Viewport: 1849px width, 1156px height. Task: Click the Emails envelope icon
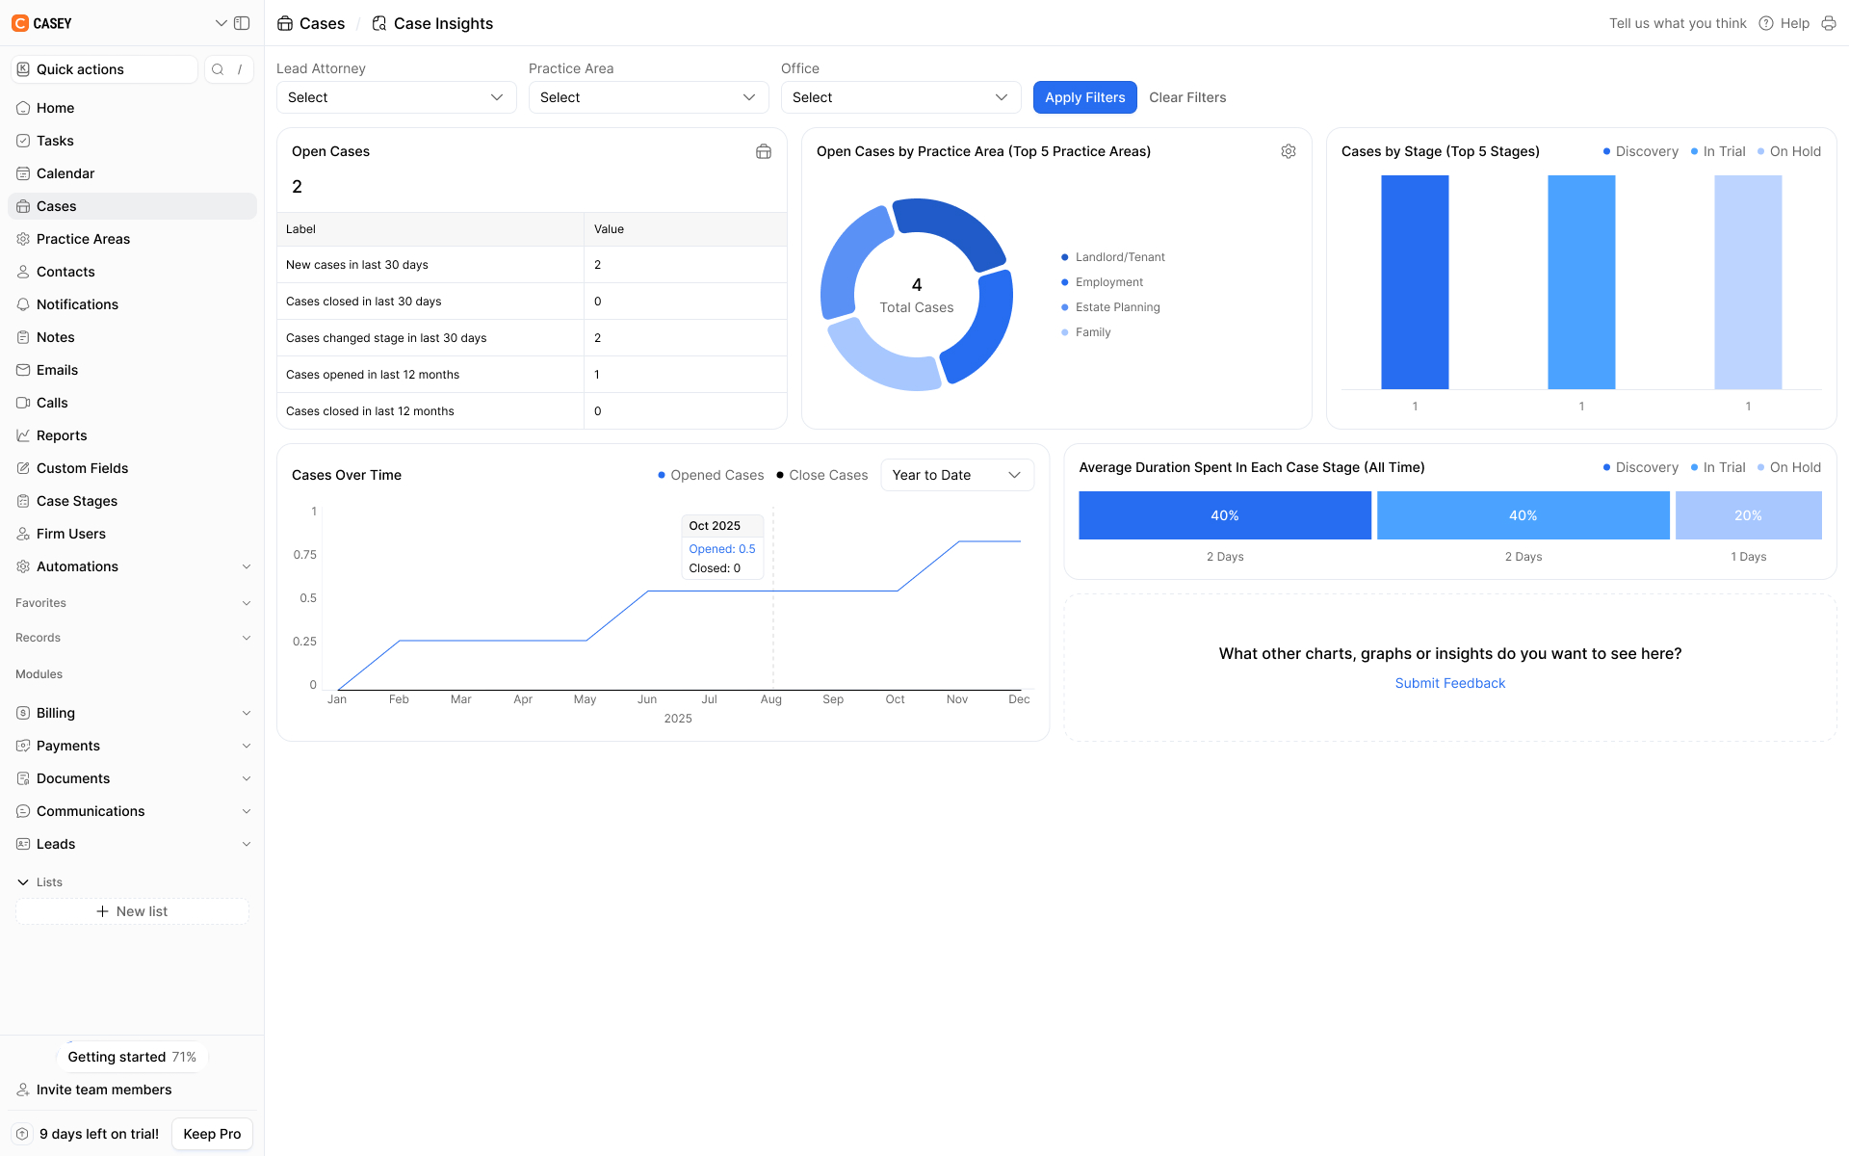[23, 370]
